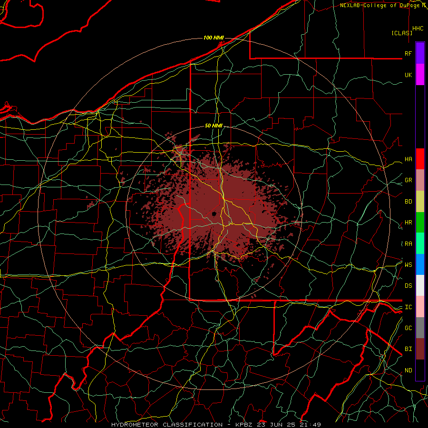428x428 pixels.
Task: Click the light pink IC legend swatch
Action: (420, 307)
